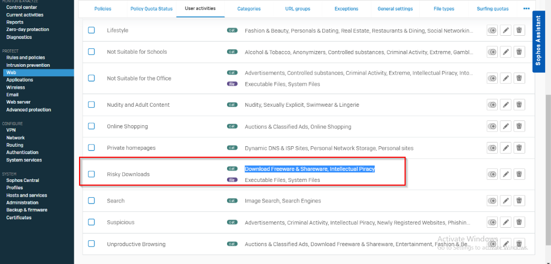Open Rules and policies in sidebar
The width and height of the screenshot is (551, 264).
[x=26, y=57]
